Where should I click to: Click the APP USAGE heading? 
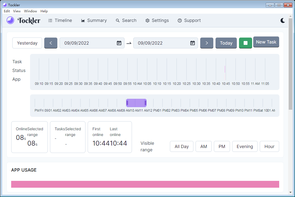tap(24, 170)
